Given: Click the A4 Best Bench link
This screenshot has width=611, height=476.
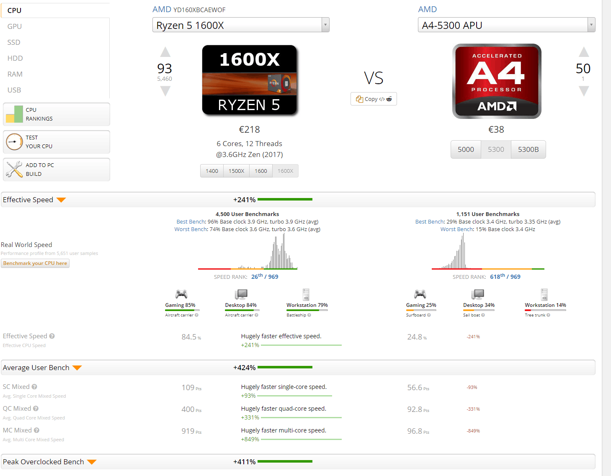Looking at the screenshot, I should click(x=430, y=222).
